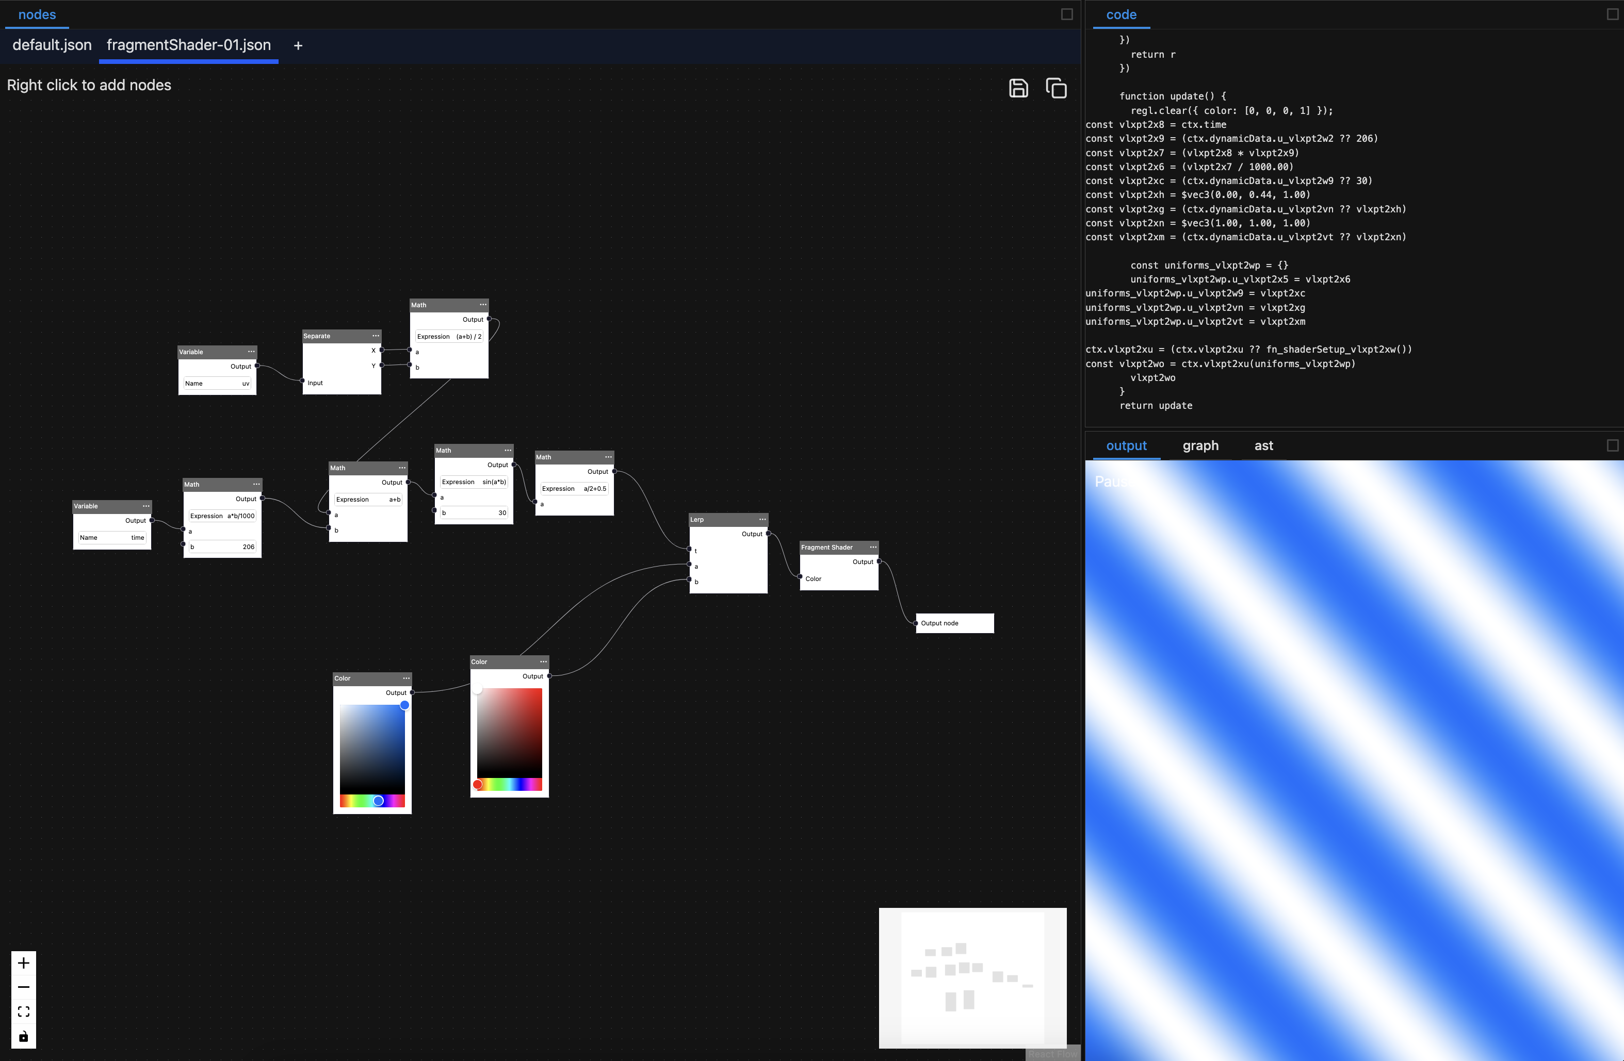Open options of Fragment Shader node

[873, 547]
